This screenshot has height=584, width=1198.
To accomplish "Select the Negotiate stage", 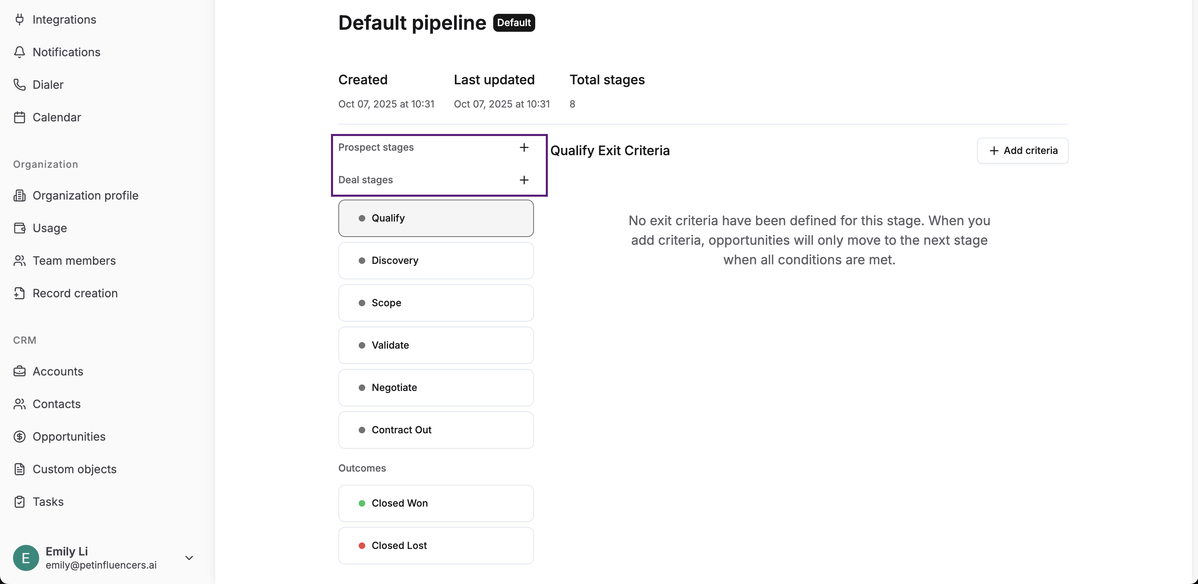I will tap(435, 387).
